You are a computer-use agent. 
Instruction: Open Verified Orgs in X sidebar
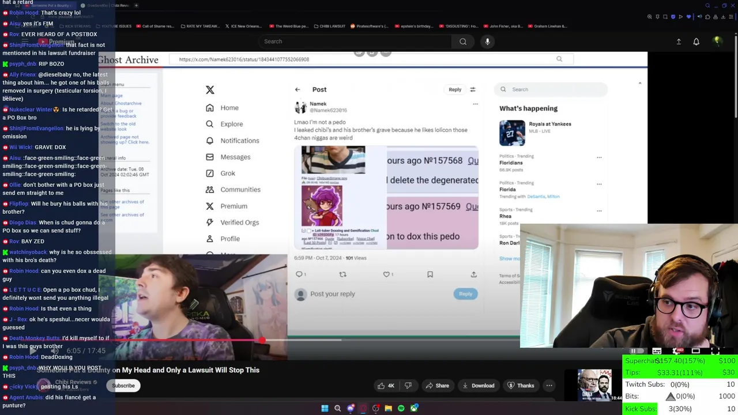point(233,222)
